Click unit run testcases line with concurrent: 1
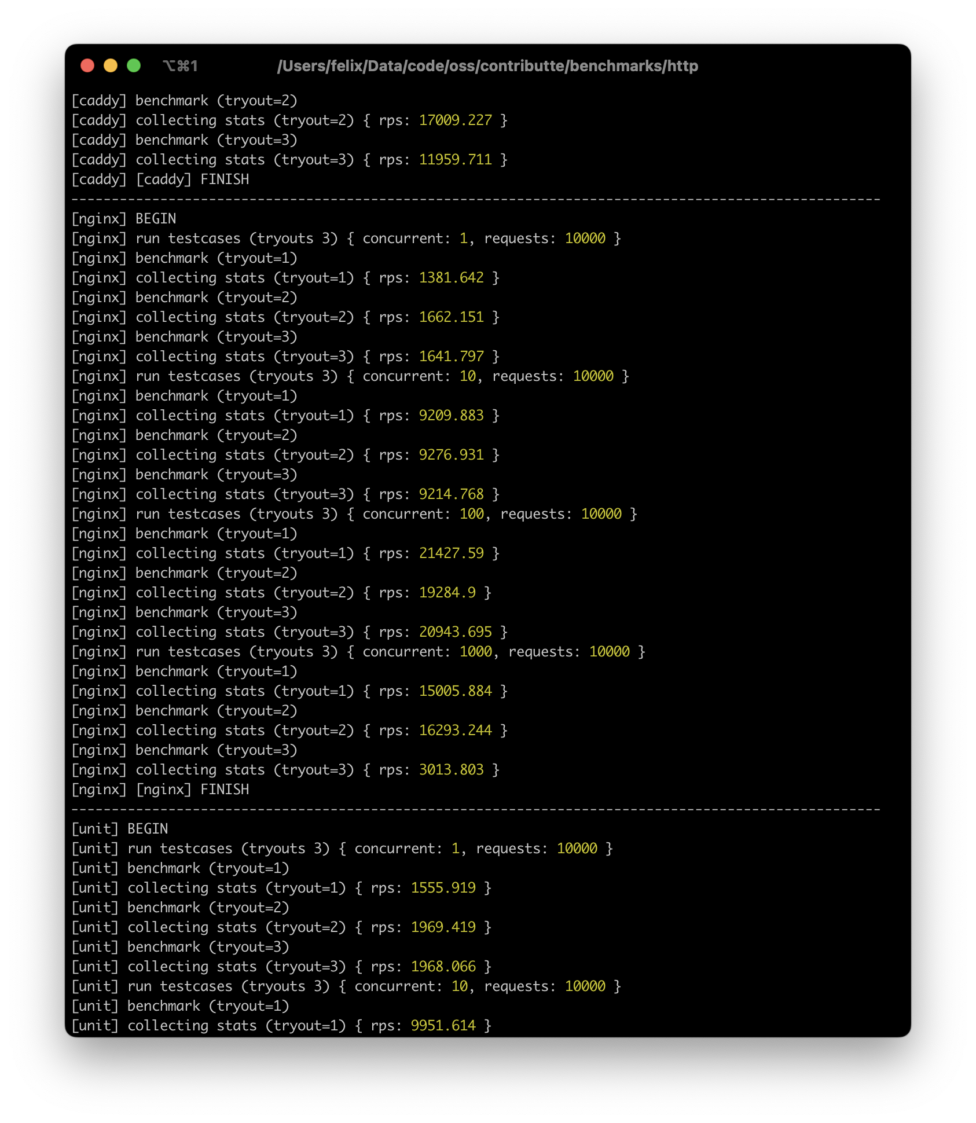 [x=342, y=849]
